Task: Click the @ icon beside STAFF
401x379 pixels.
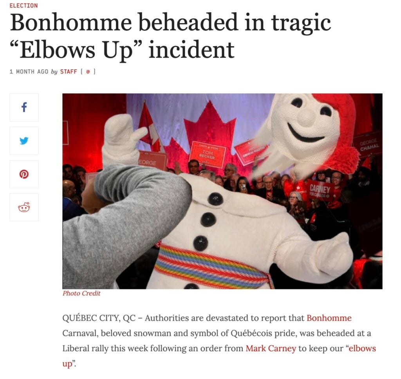Action: [x=88, y=72]
